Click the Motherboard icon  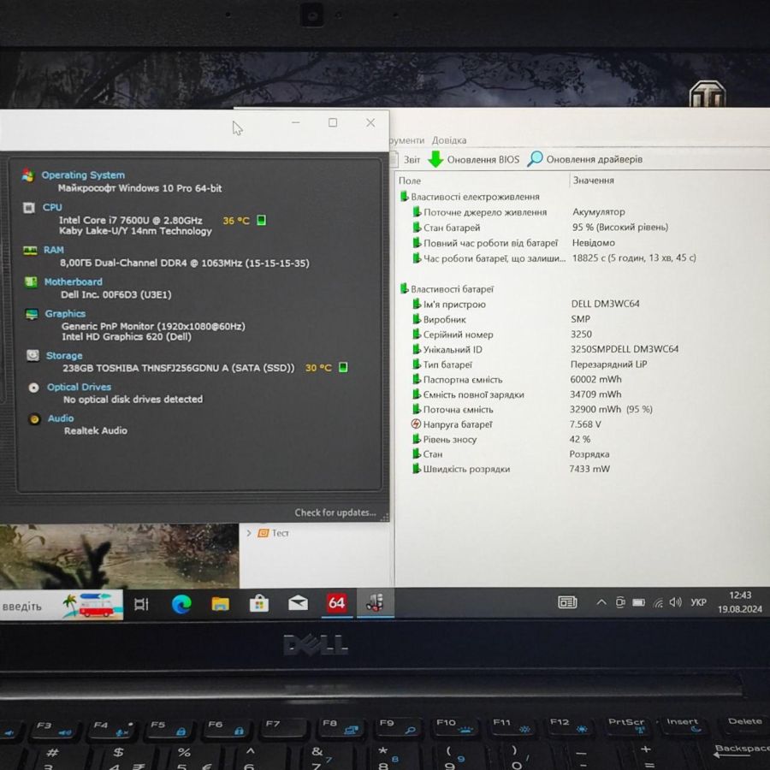tap(31, 281)
